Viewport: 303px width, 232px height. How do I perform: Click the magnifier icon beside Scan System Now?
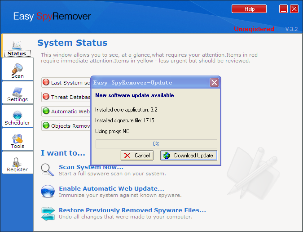(x=48, y=170)
